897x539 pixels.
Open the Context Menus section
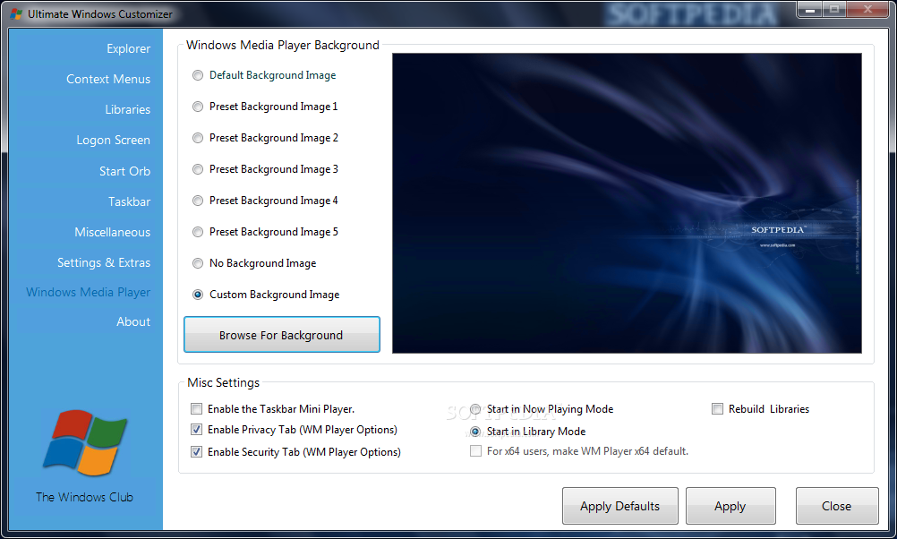[108, 79]
